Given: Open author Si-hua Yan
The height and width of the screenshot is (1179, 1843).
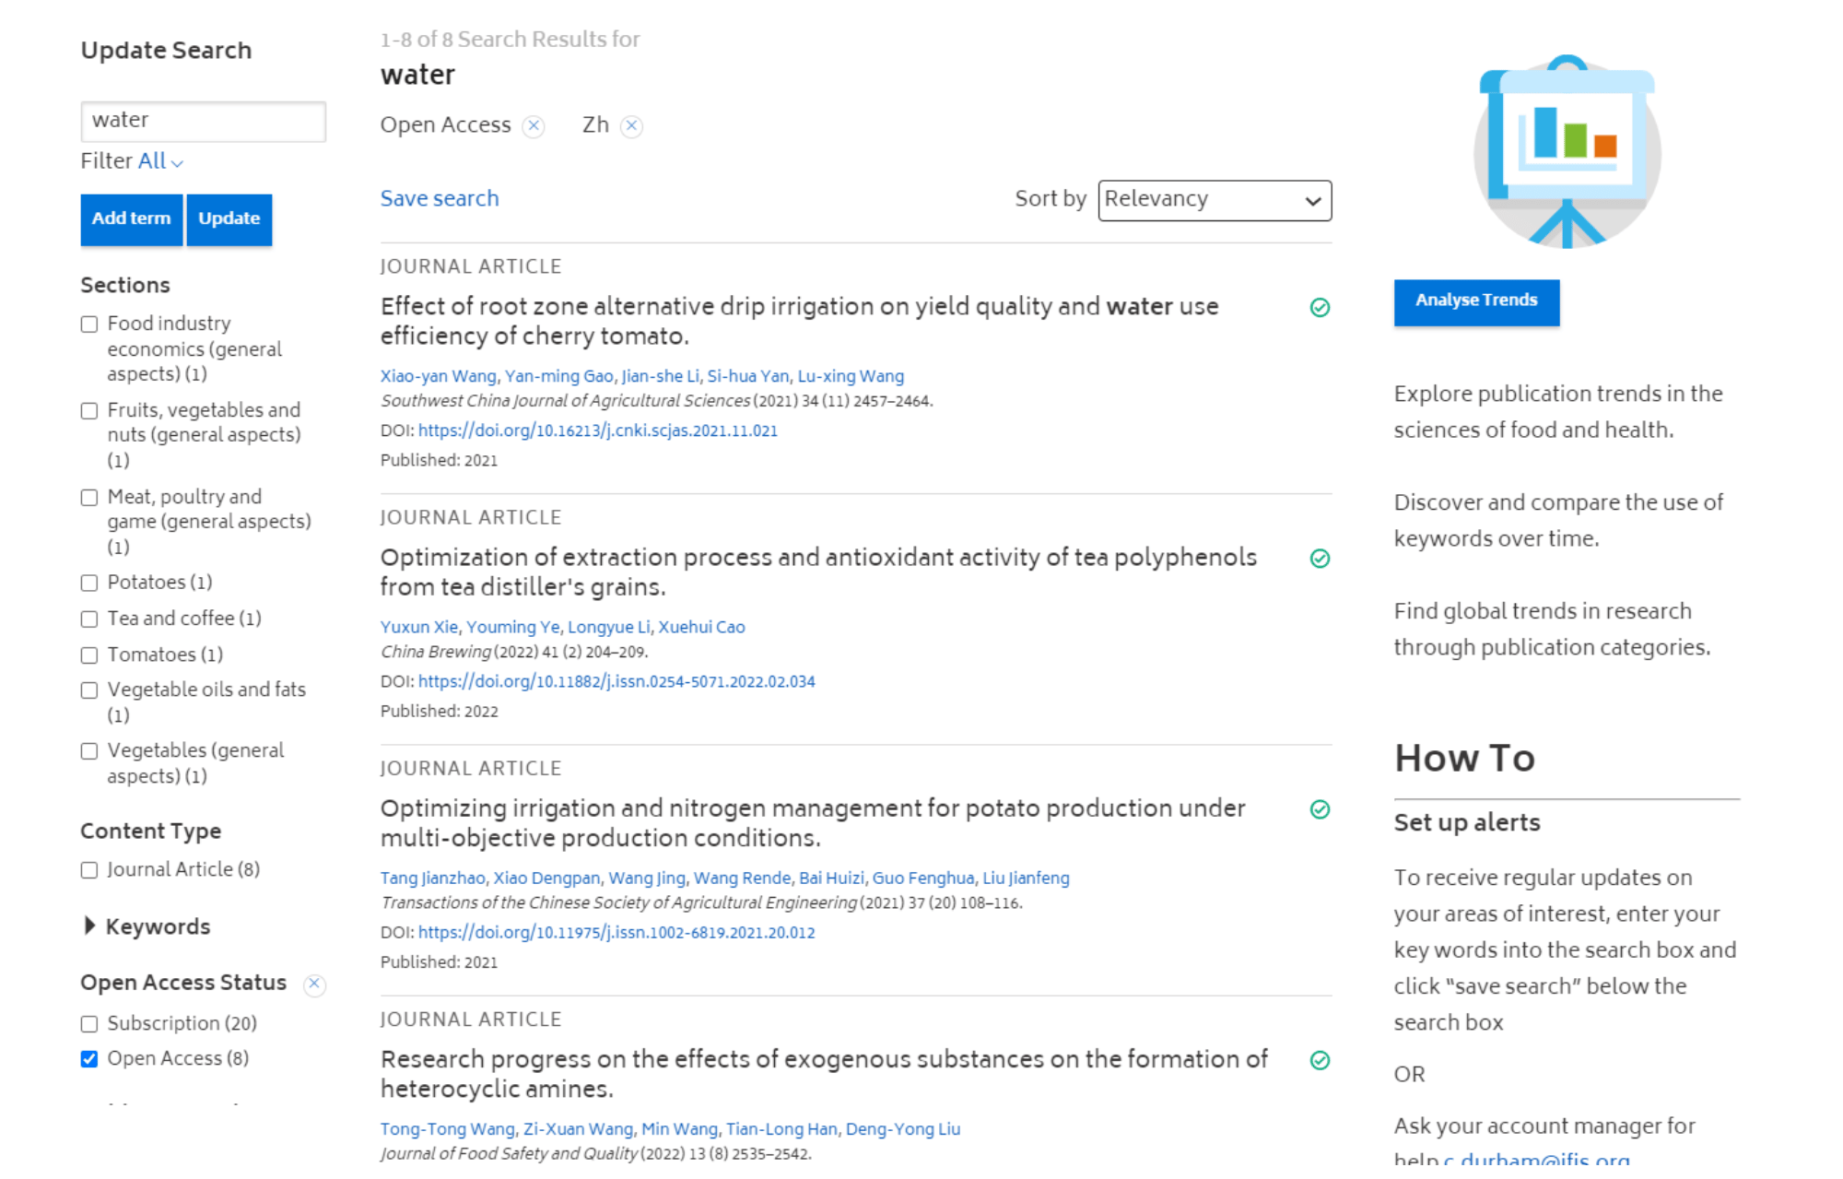Looking at the screenshot, I should [748, 376].
